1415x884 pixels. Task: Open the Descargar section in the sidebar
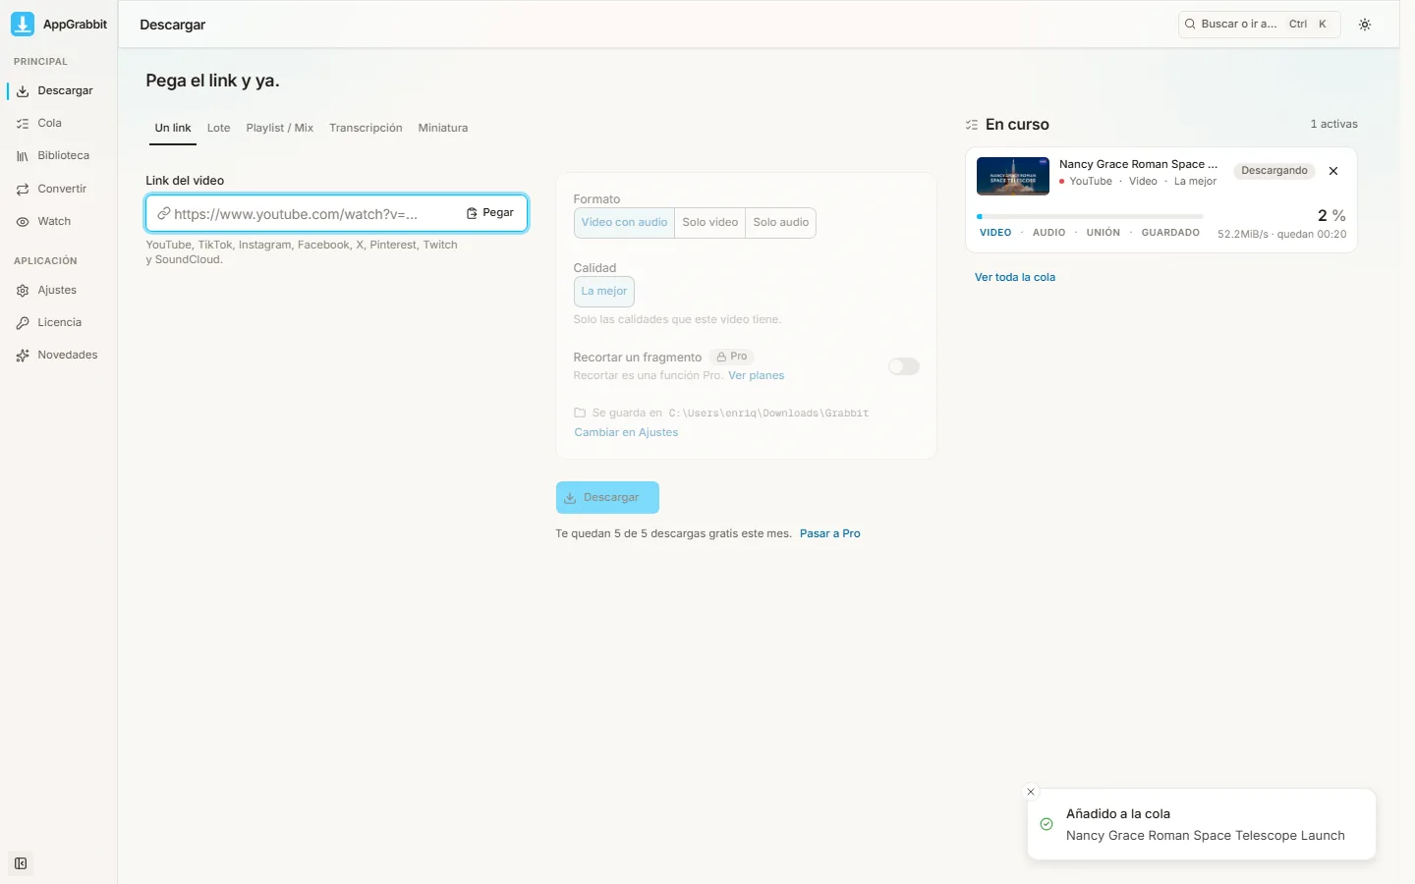[x=59, y=91]
